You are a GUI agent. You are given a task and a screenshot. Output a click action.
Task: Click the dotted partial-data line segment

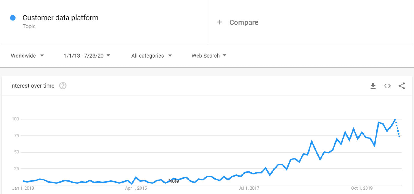[x=398, y=128]
